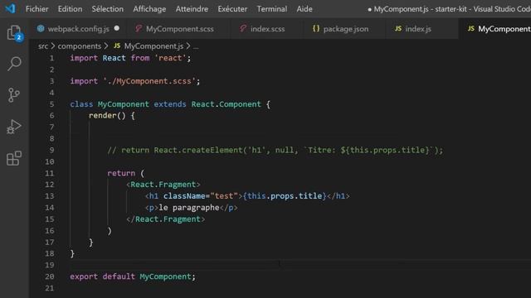Image resolution: width=531 pixels, height=298 pixels.
Task: Switch to the webpack.config.js tab
Action: (x=79, y=29)
